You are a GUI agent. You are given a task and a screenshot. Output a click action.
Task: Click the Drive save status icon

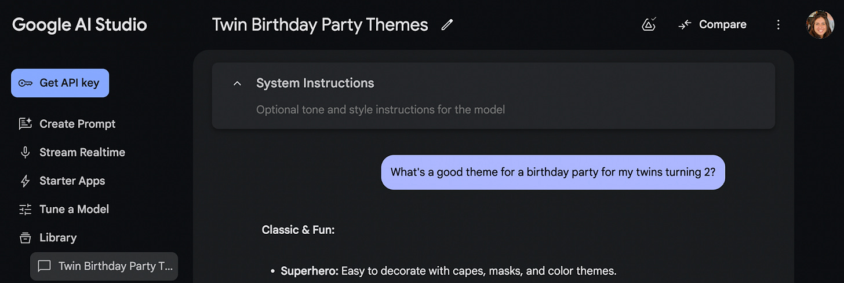(x=649, y=24)
